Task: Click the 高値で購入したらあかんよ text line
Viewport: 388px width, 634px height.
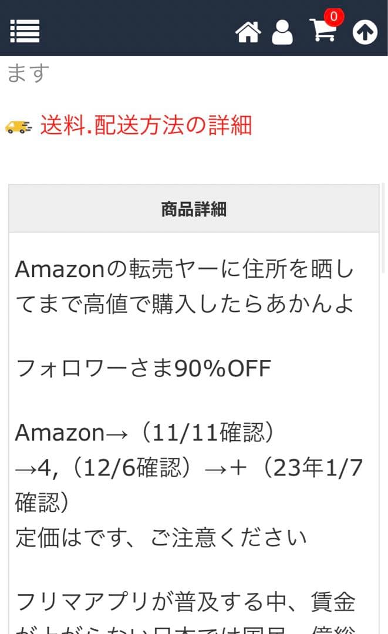Action: point(184,304)
